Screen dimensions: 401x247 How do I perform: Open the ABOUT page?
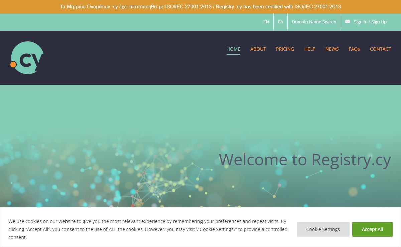click(x=258, y=49)
